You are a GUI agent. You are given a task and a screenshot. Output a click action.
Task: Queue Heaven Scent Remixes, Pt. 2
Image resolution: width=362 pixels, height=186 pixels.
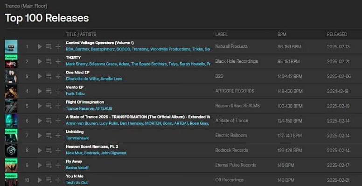pos(49,150)
